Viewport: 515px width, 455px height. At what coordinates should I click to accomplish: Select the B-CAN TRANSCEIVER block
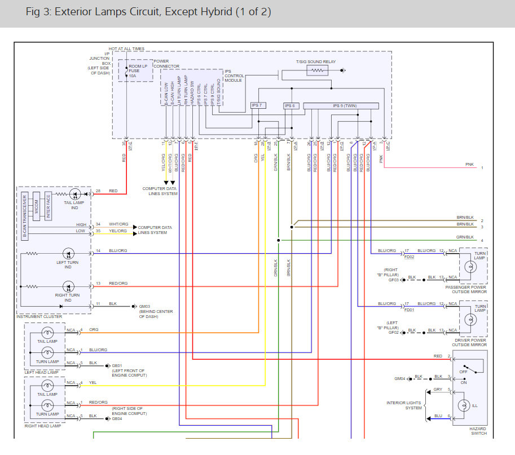[25, 216]
